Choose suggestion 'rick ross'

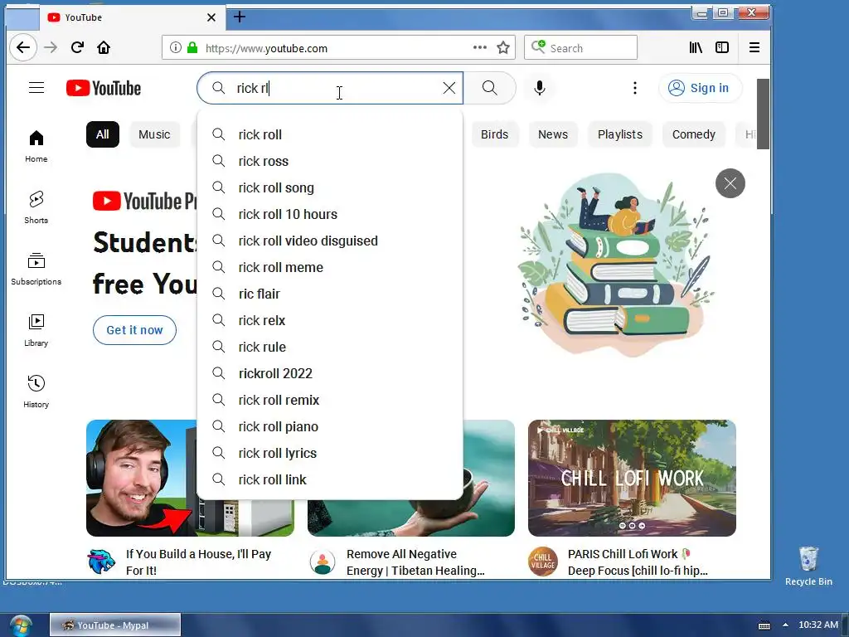coord(330,161)
